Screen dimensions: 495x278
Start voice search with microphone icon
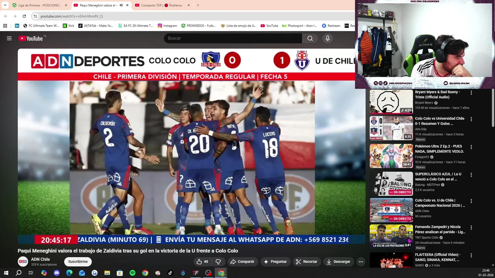click(x=328, y=38)
